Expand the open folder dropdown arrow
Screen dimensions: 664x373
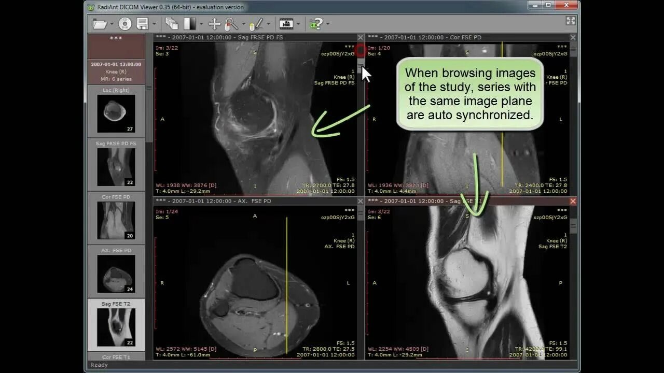click(x=112, y=24)
